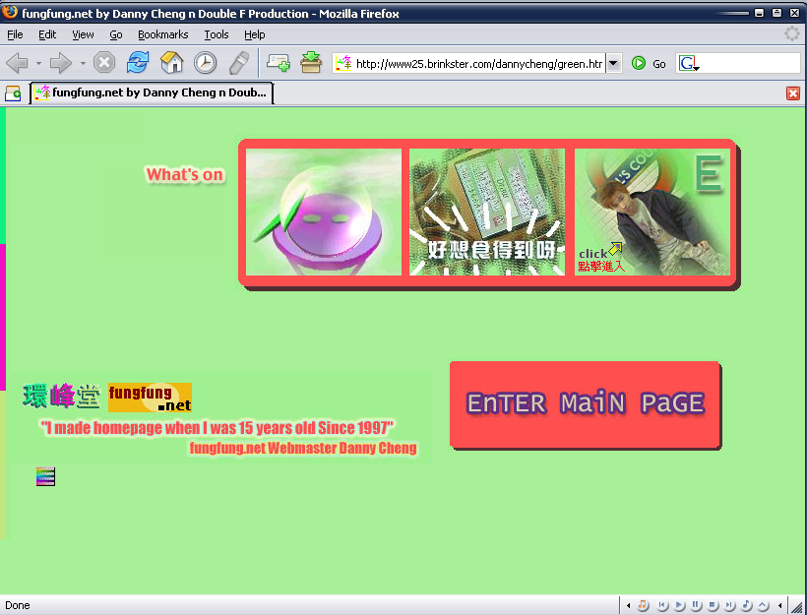Close the current tab with red X

[793, 93]
